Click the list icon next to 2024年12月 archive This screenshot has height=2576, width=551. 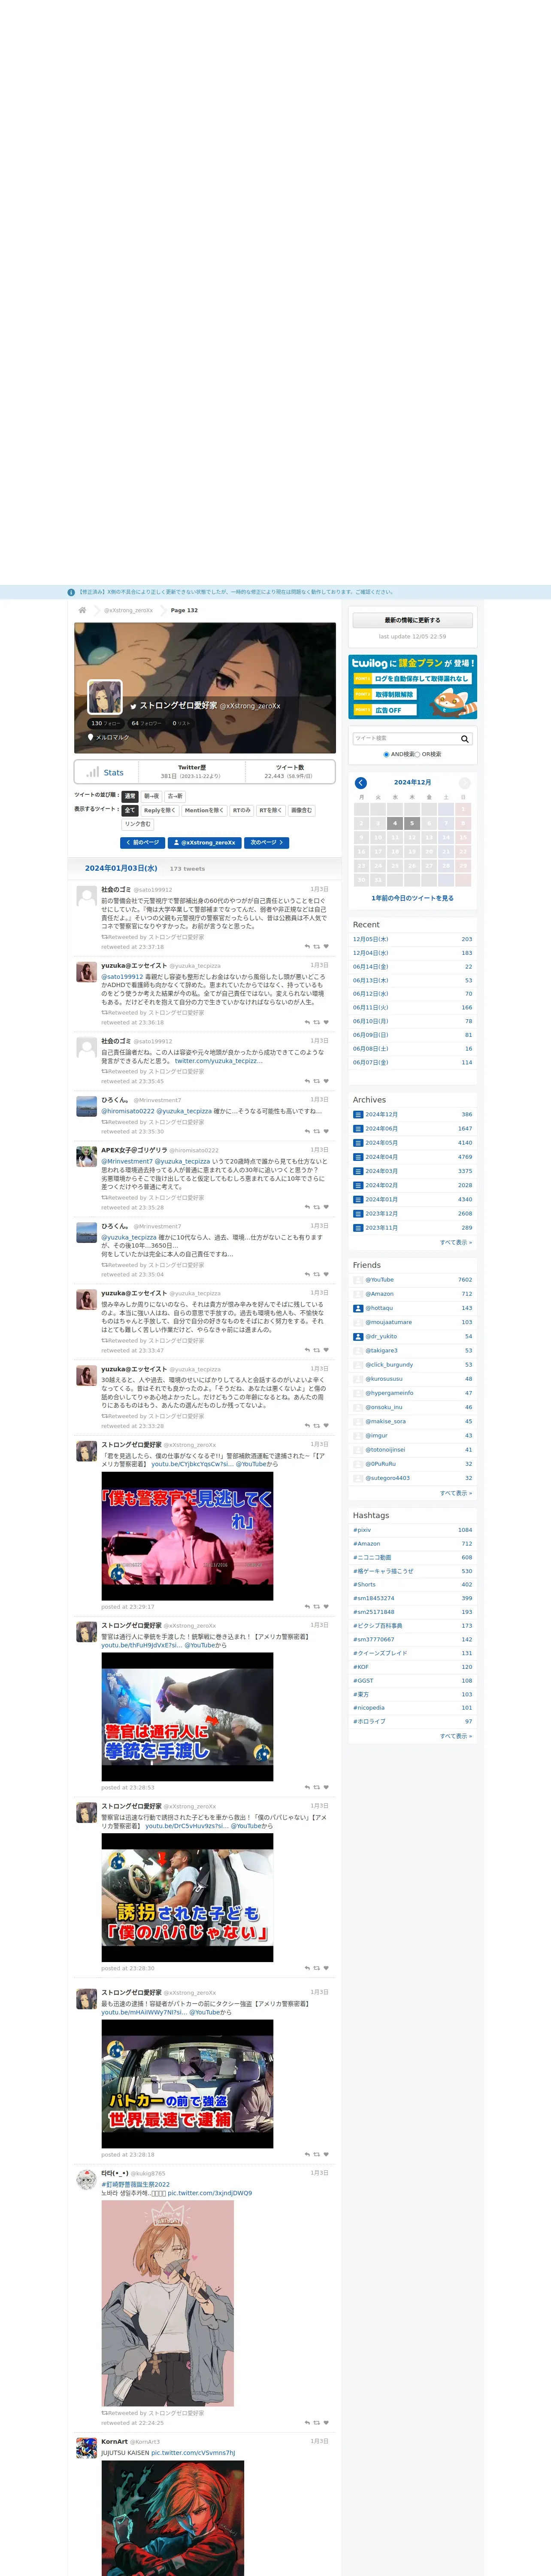358,1114
